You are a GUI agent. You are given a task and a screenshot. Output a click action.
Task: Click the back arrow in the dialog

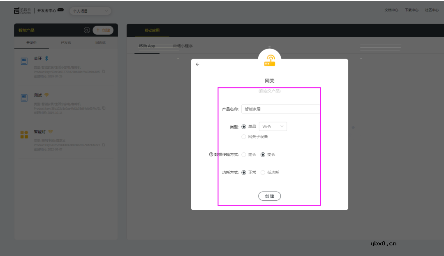click(197, 64)
